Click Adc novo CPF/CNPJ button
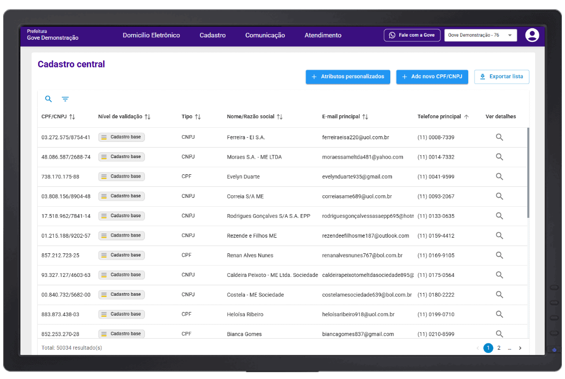565x379 pixels. (x=432, y=77)
